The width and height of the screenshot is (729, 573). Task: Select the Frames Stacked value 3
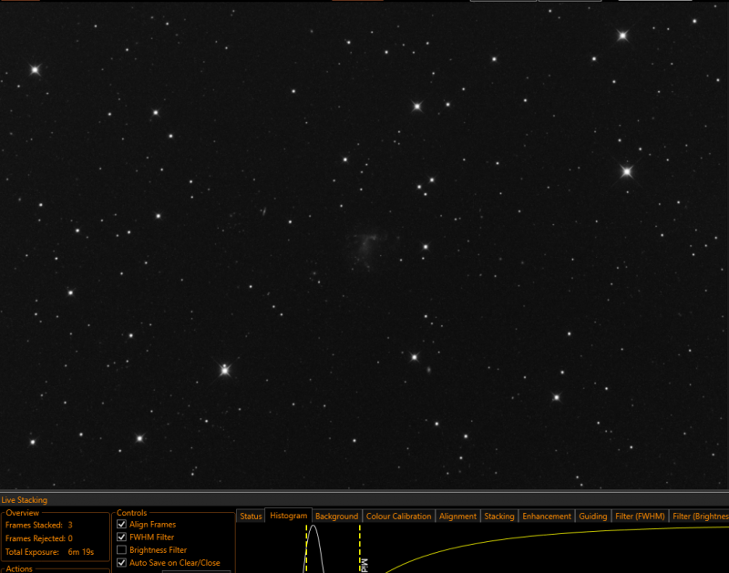tap(70, 525)
